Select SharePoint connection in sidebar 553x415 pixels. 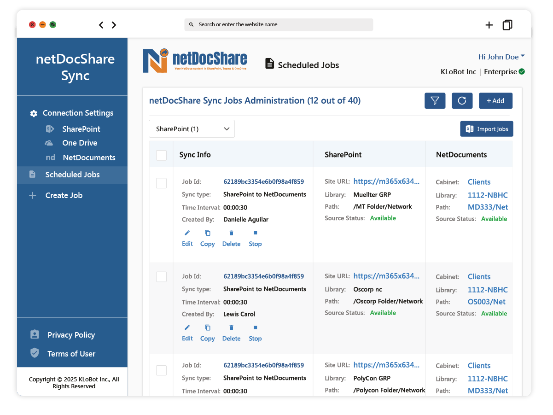click(73, 129)
